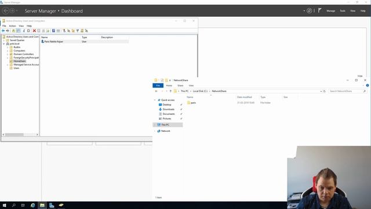Viewport: 371px width, 209px height.
Task: Click taskbar search magnifier icon
Action: click(14, 205)
